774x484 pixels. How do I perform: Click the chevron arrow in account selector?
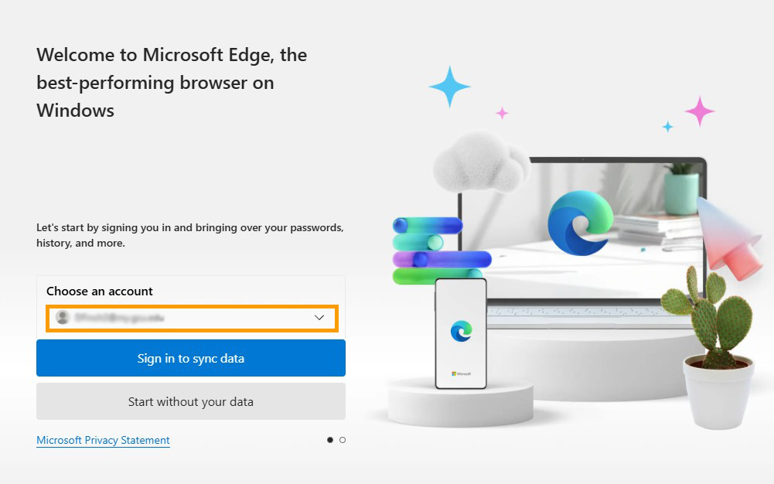click(319, 318)
